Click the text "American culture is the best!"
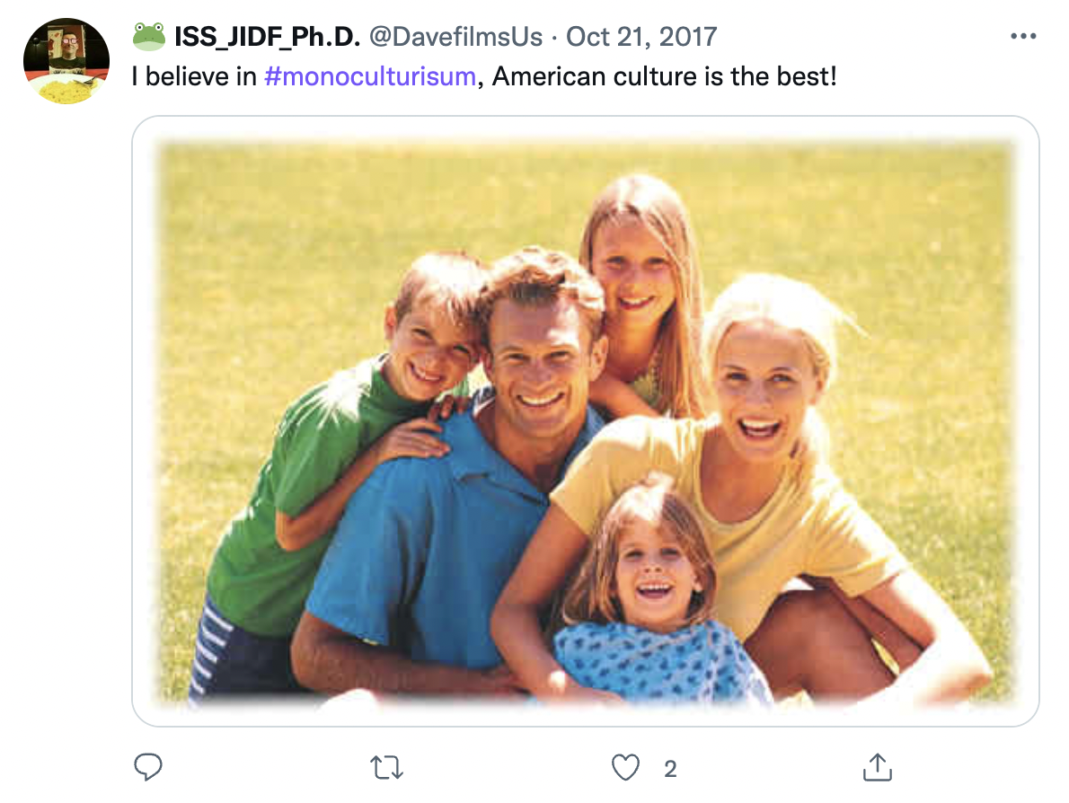1069x803 pixels. click(664, 76)
